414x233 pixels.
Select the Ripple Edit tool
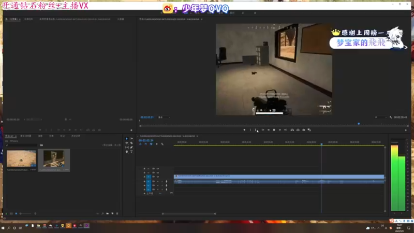(127, 143)
